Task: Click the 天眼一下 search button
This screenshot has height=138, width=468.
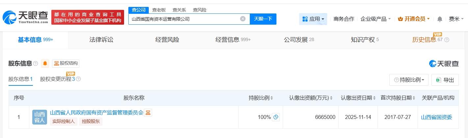Action: click(263, 19)
